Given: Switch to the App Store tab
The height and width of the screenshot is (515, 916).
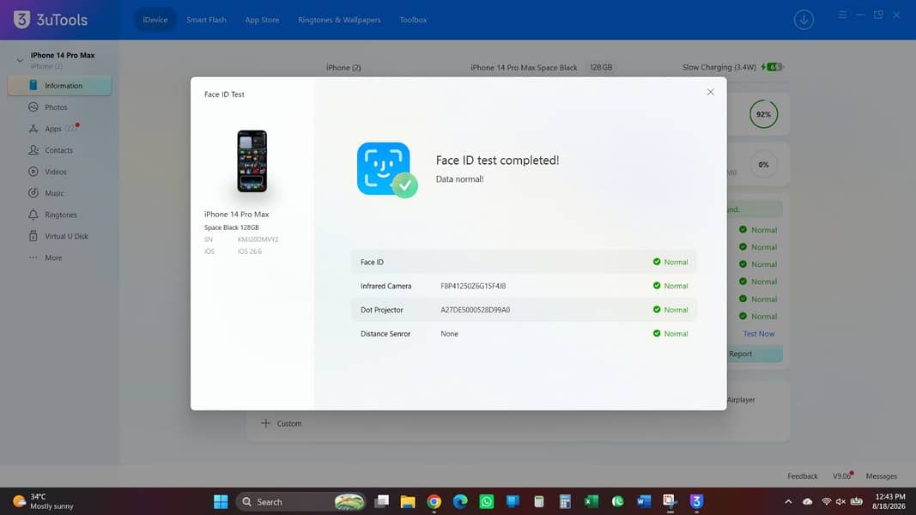Looking at the screenshot, I should click(262, 20).
